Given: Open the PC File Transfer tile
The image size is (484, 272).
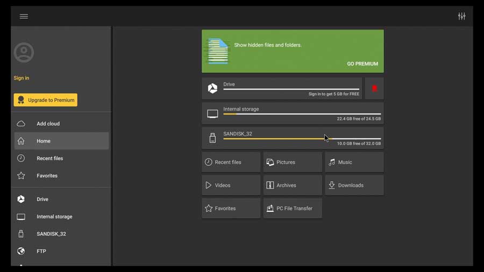Looking at the screenshot, I should coord(293,209).
